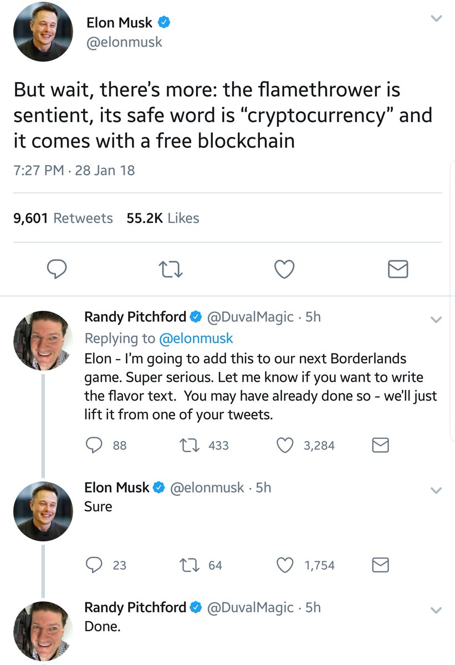The height and width of the screenshot is (665, 455).
Task: Reply to the "Sure" tweet
Action: coord(95,565)
